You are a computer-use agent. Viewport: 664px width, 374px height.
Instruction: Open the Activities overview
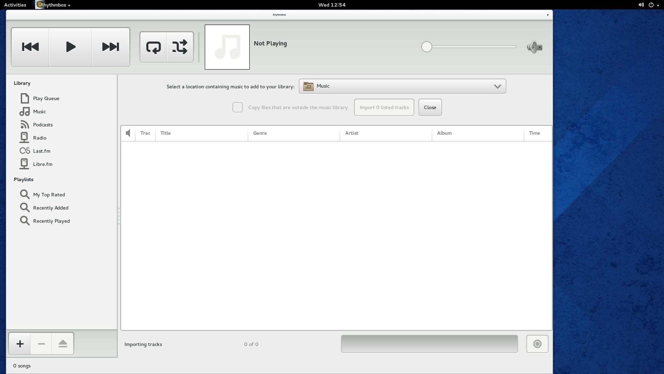coord(15,5)
